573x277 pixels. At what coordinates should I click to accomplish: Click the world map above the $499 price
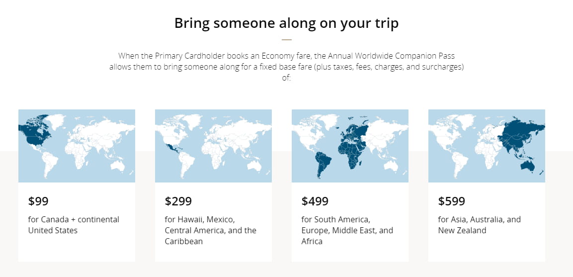point(350,146)
